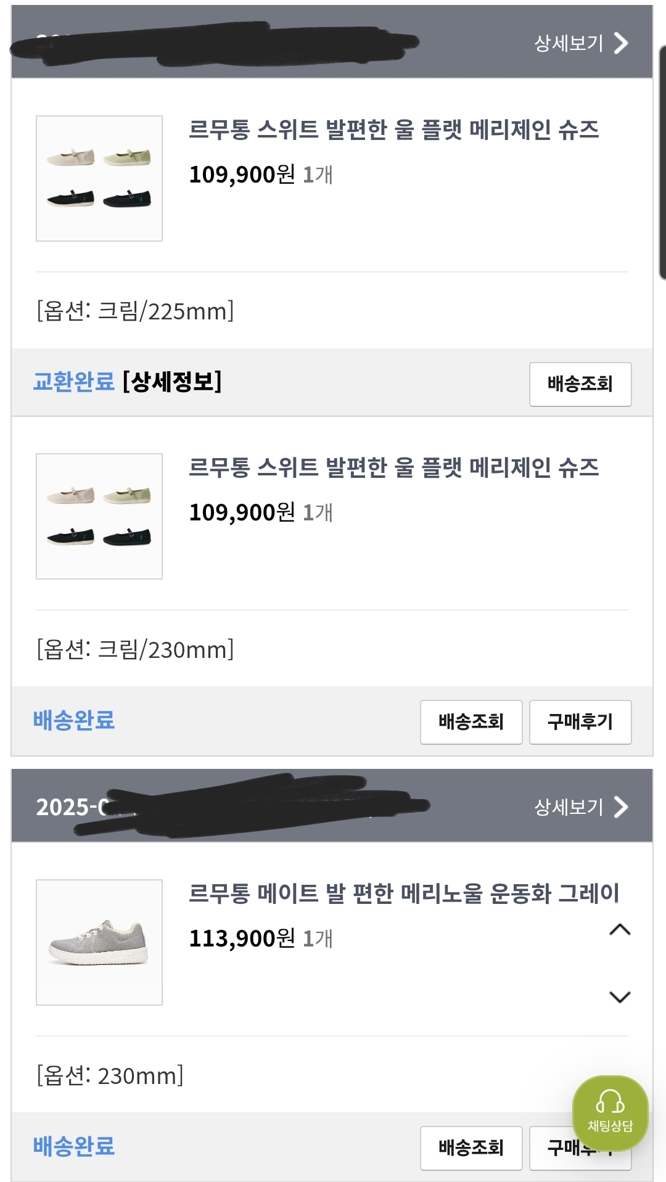
Task: Click the 교환완료 status label
Action: click(74, 382)
